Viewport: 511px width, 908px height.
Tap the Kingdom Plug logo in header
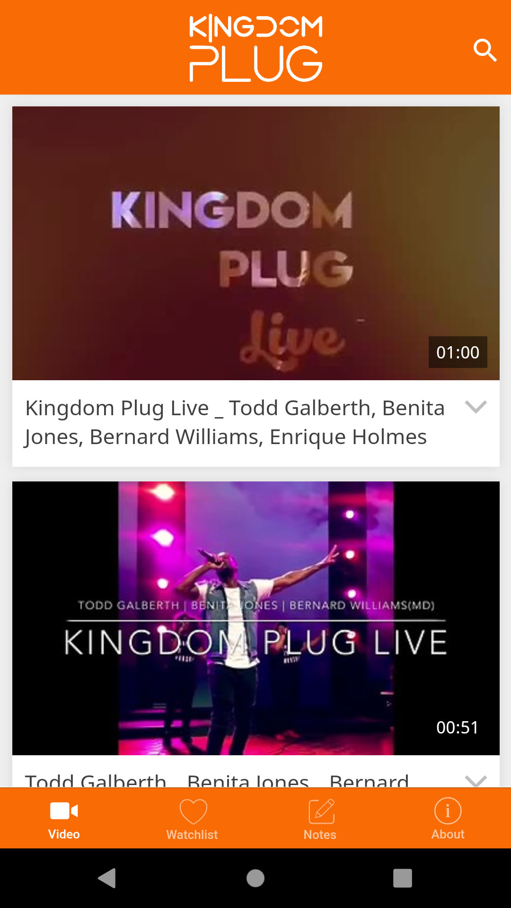pos(256,48)
